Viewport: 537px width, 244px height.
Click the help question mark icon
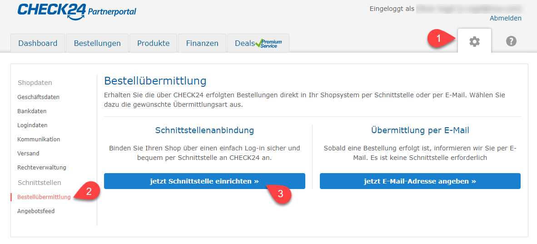tap(511, 41)
